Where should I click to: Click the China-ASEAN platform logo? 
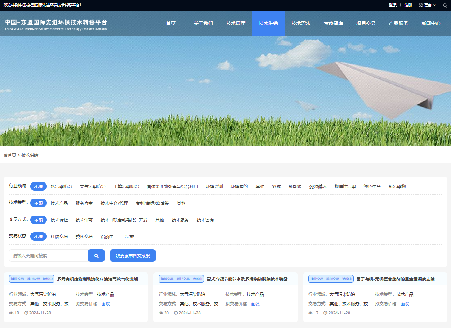[56, 24]
